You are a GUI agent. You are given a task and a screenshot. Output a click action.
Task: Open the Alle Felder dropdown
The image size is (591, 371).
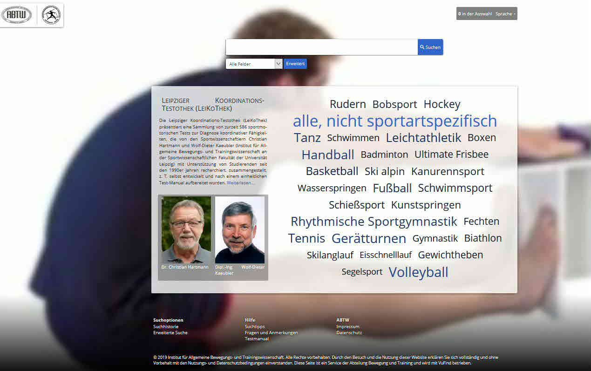(254, 64)
